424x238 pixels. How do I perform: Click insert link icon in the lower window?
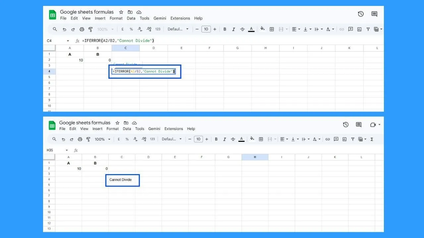328,139
